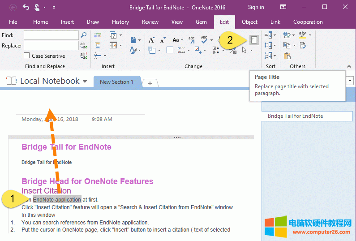Click the Replace All icon with red plus

click(x=84, y=56)
